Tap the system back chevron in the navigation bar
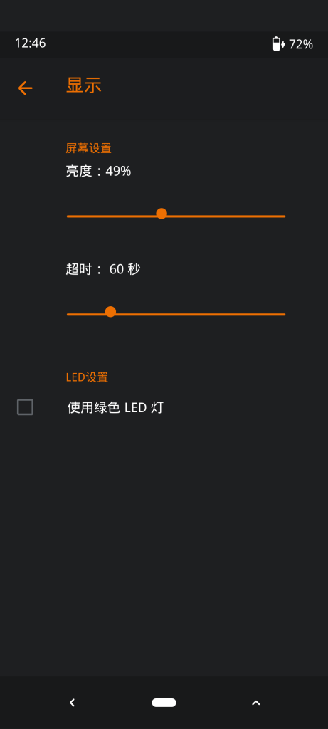Viewport: 328px width, 729px height. (72, 703)
